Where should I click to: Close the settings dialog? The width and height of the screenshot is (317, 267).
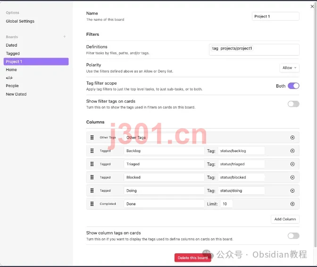312,7
